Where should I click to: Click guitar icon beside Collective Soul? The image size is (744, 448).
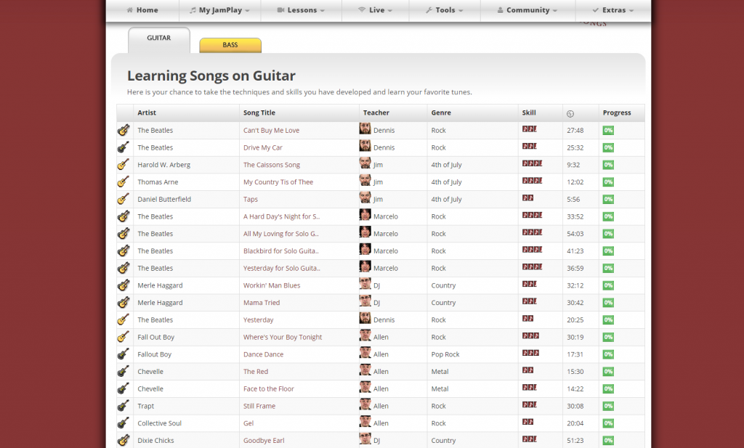[124, 423]
